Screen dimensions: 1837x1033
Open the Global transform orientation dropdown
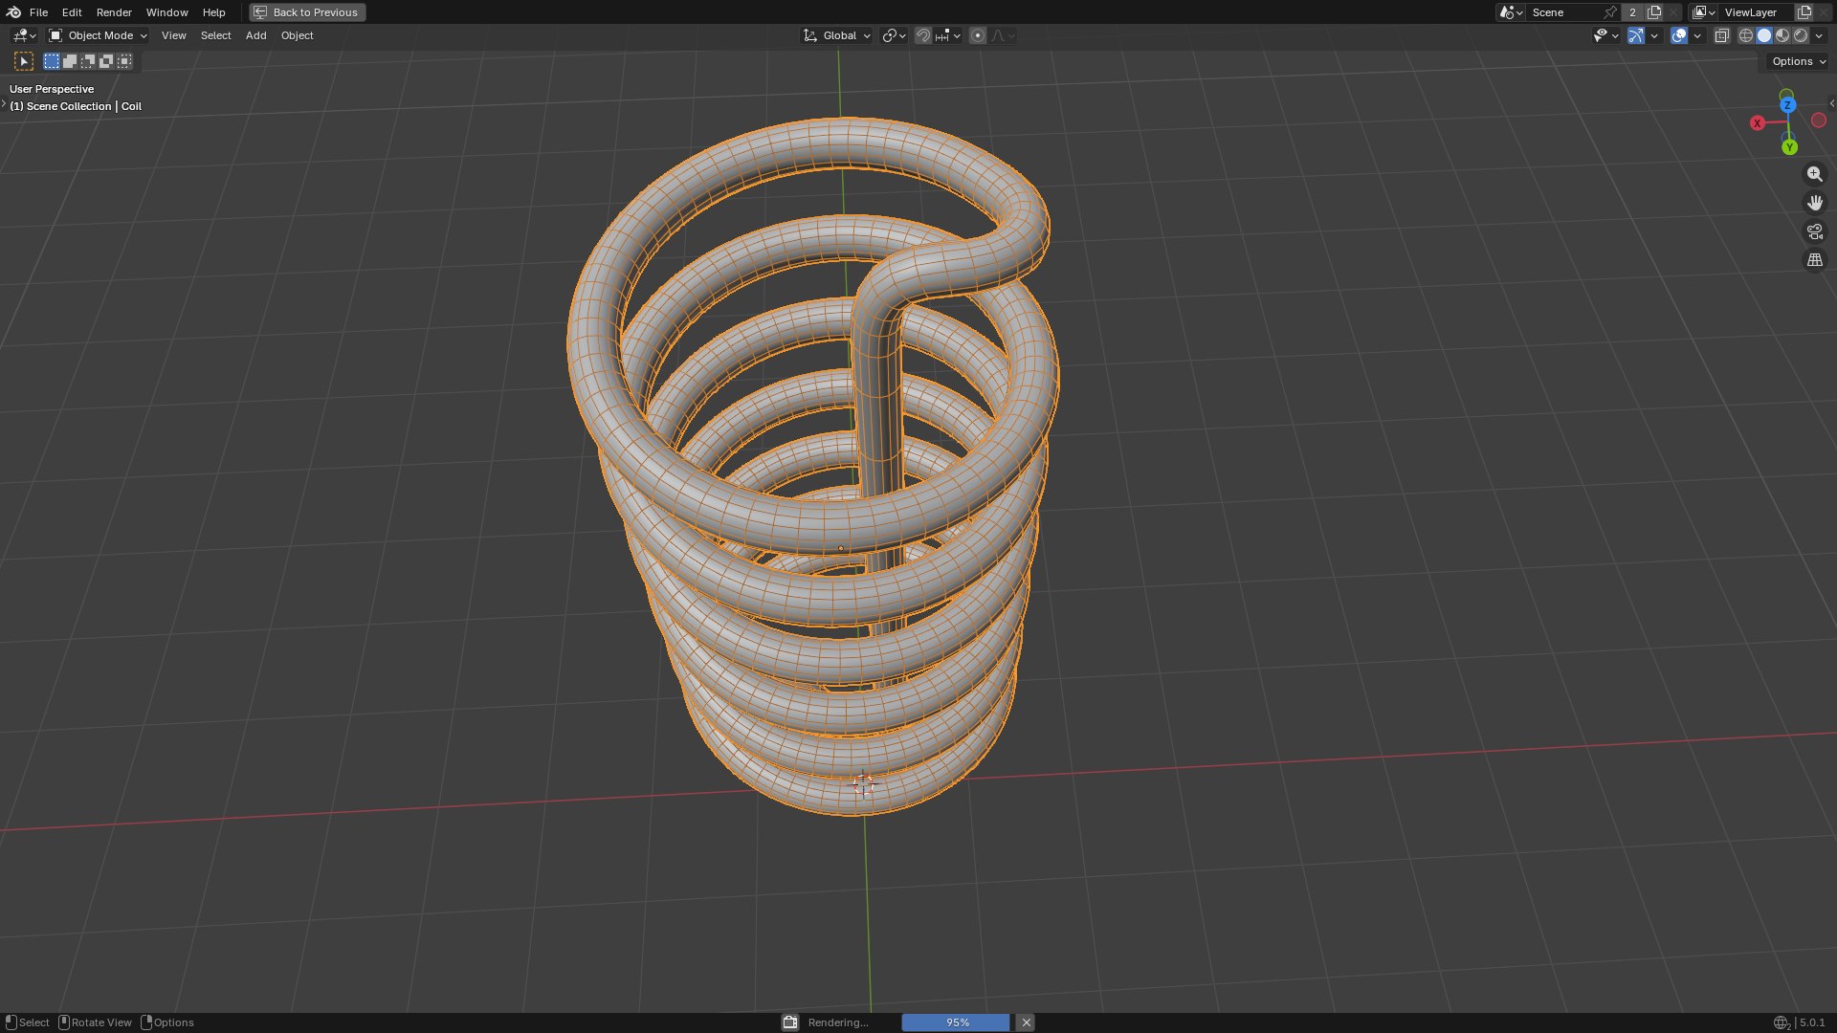point(836,35)
